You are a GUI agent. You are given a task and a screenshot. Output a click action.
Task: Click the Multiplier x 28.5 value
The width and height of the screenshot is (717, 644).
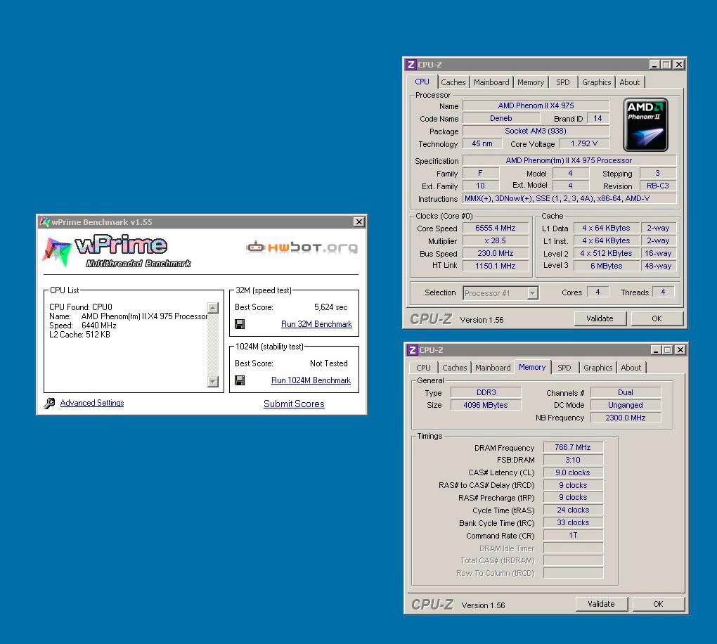pos(496,240)
